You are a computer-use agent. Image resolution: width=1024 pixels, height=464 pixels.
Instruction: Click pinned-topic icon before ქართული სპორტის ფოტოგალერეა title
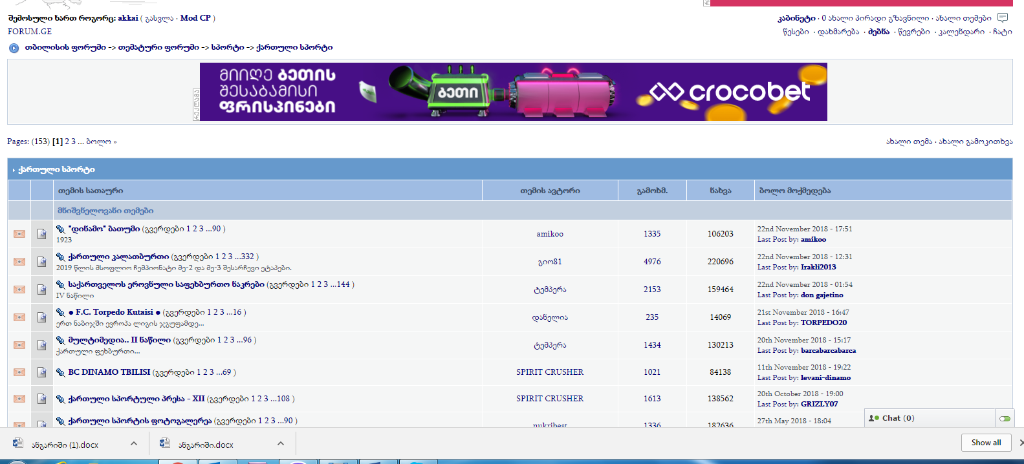[61, 421]
